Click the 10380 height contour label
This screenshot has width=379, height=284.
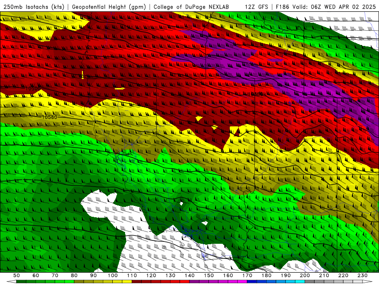256,94
